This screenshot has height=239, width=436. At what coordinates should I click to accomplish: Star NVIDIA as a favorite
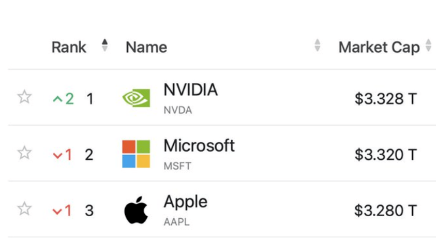24,97
